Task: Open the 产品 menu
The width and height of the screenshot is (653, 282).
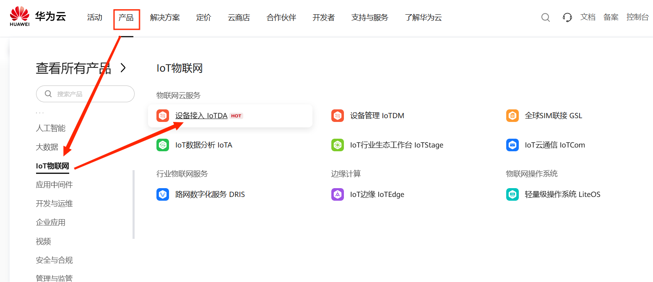Action: coord(126,18)
